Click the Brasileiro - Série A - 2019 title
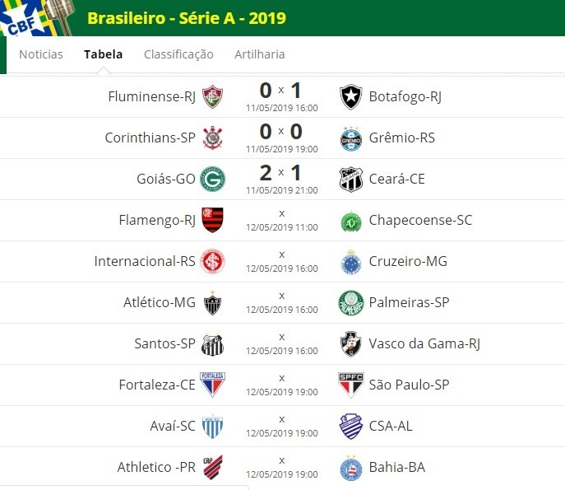565x490 pixels. [x=187, y=18]
